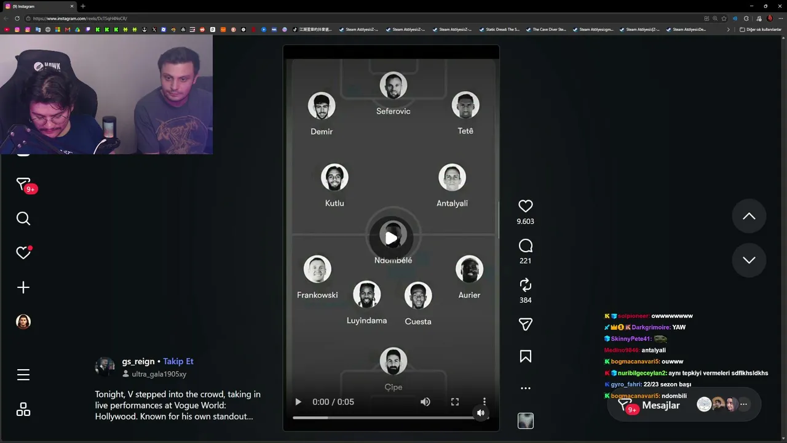Open tagged user ultra_gala1905xy
The width and height of the screenshot is (787, 443).
tap(159, 374)
